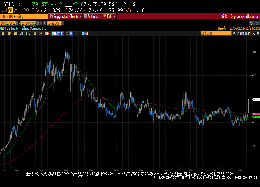
Task: Click the GILD US Equity security field
Action: click(24, 17)
